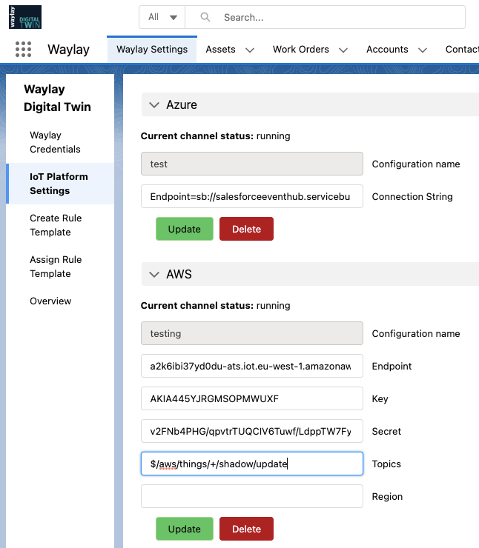
Task: Select Waylay Credentials in sidebar
Action: [60, 142]
